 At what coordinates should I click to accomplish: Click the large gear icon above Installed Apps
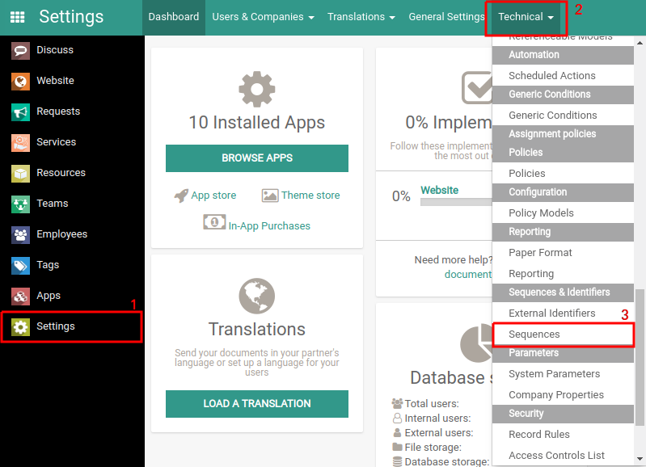tap(256, 89)
